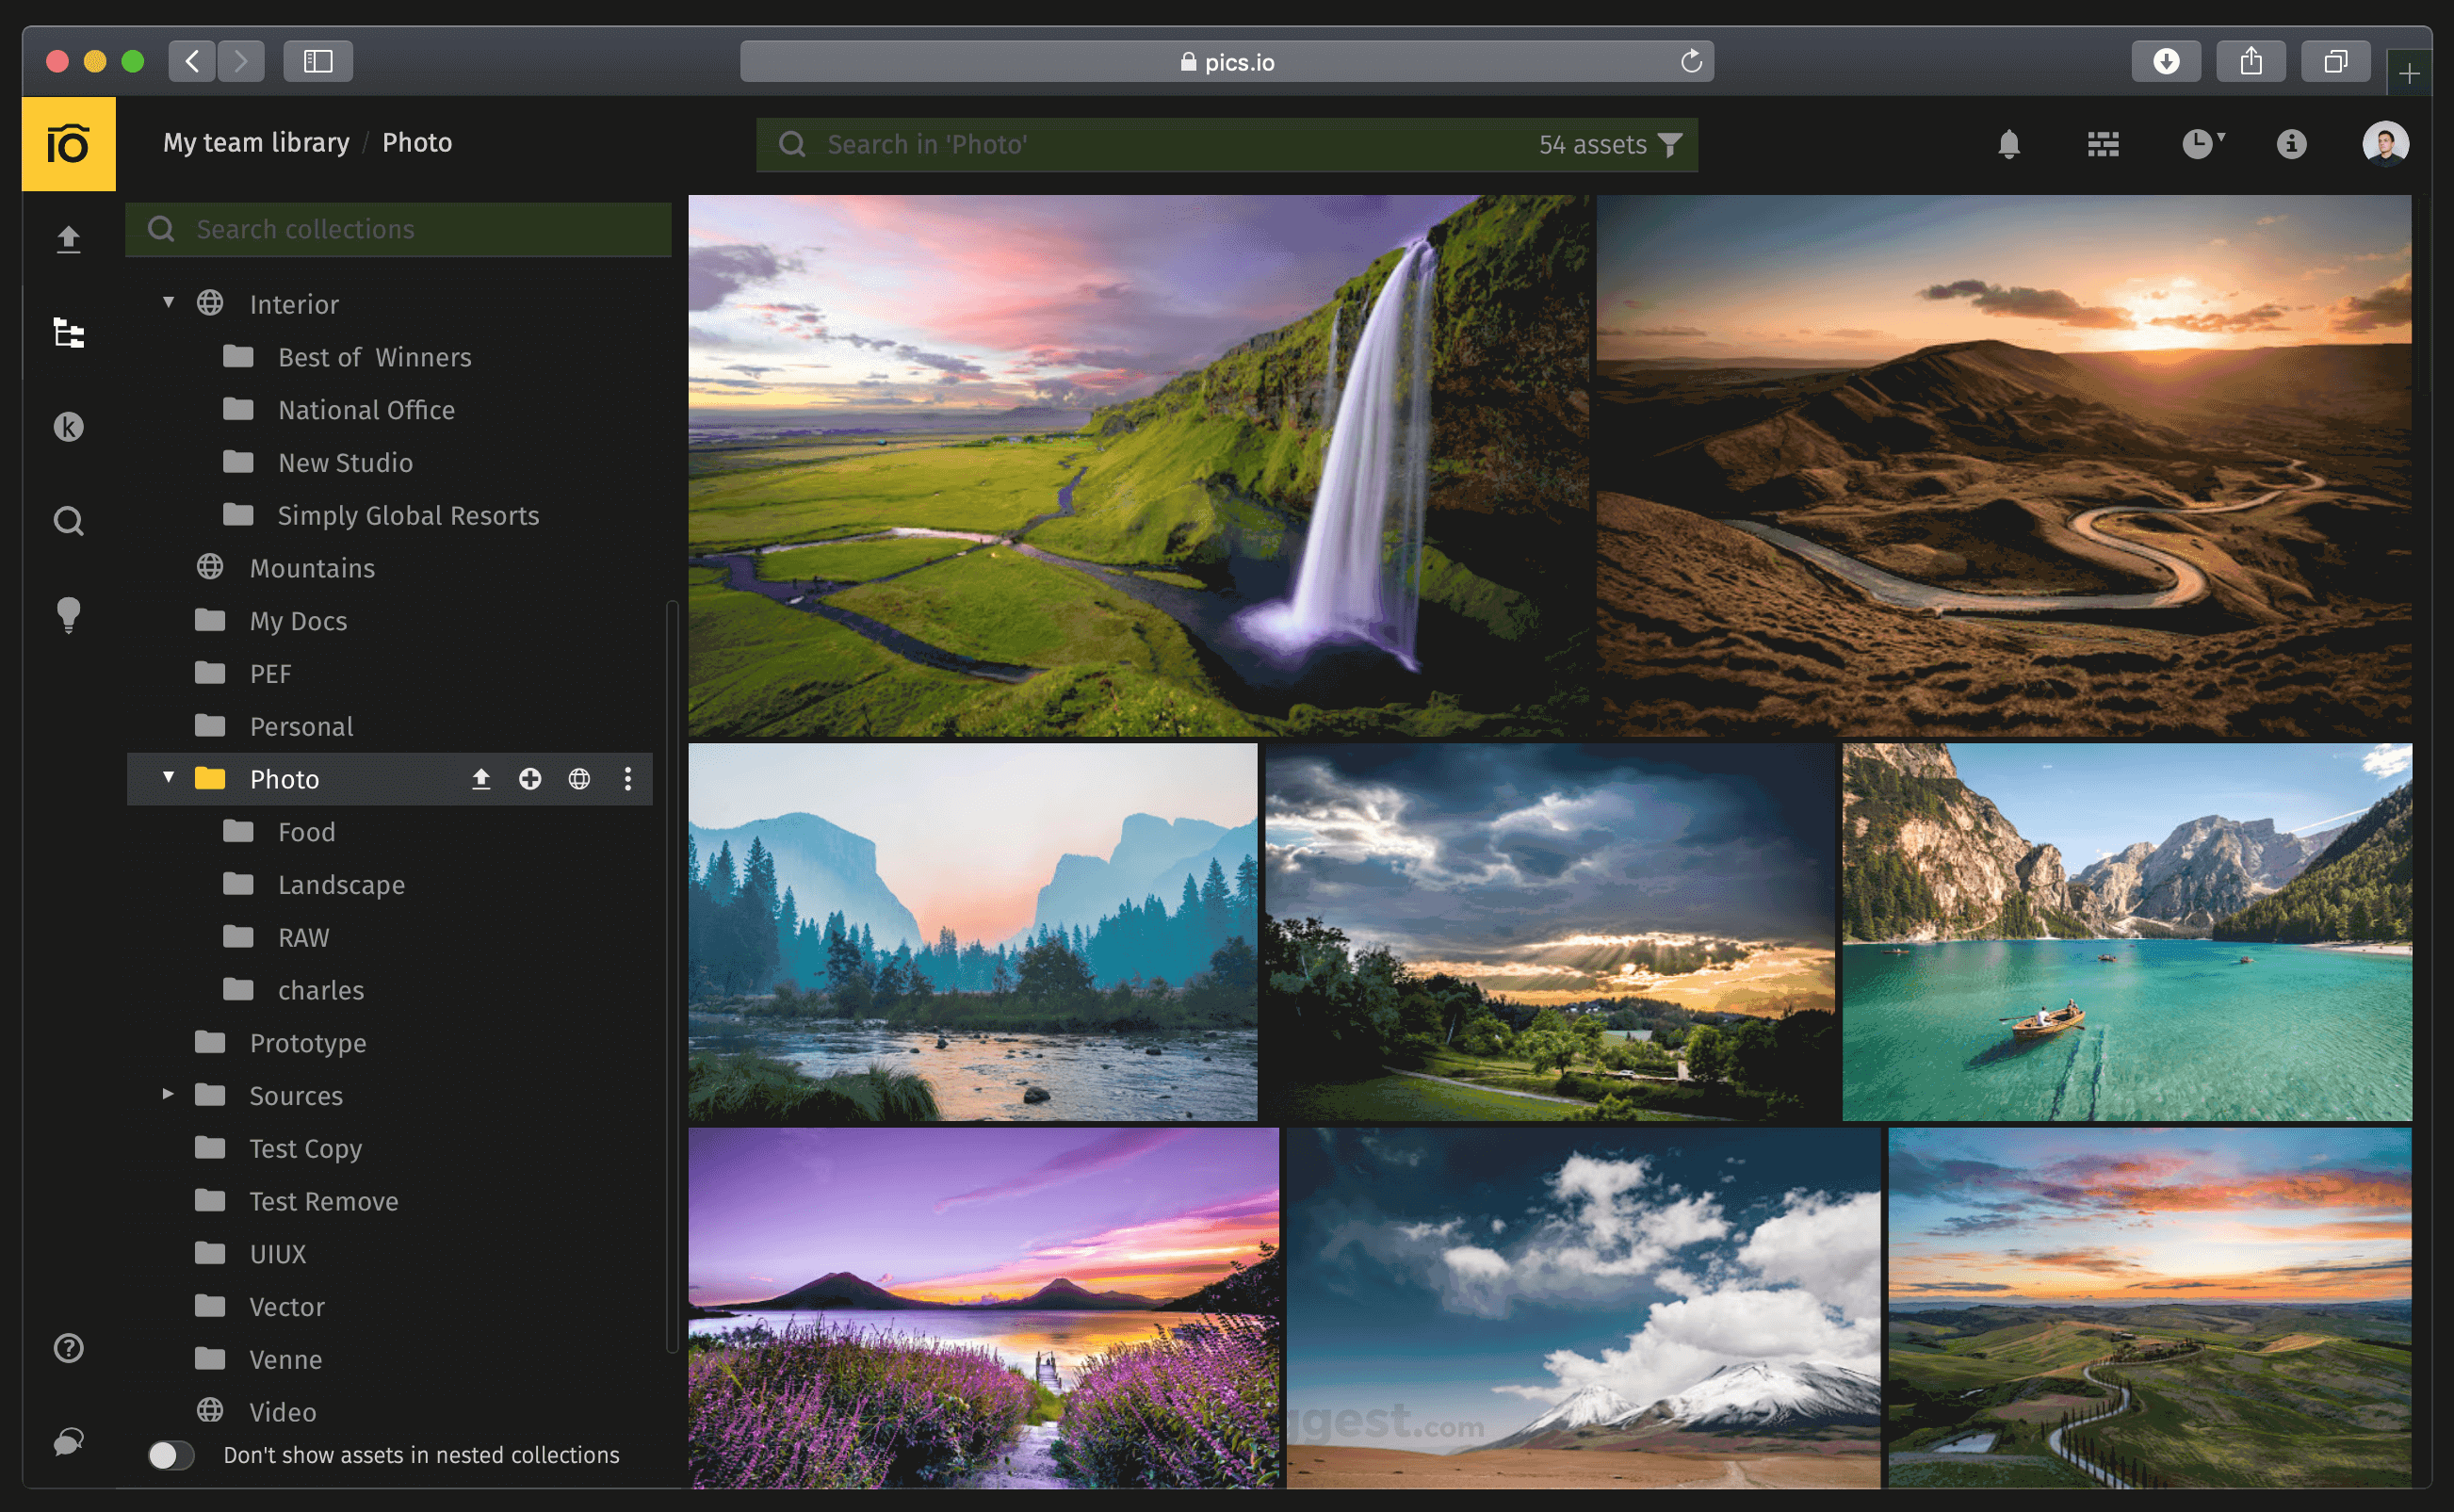This screenshot has width=2454, height=1512.
Task: Open the keywords panel via the 'k' icon
Action: [x=68, y=427]
